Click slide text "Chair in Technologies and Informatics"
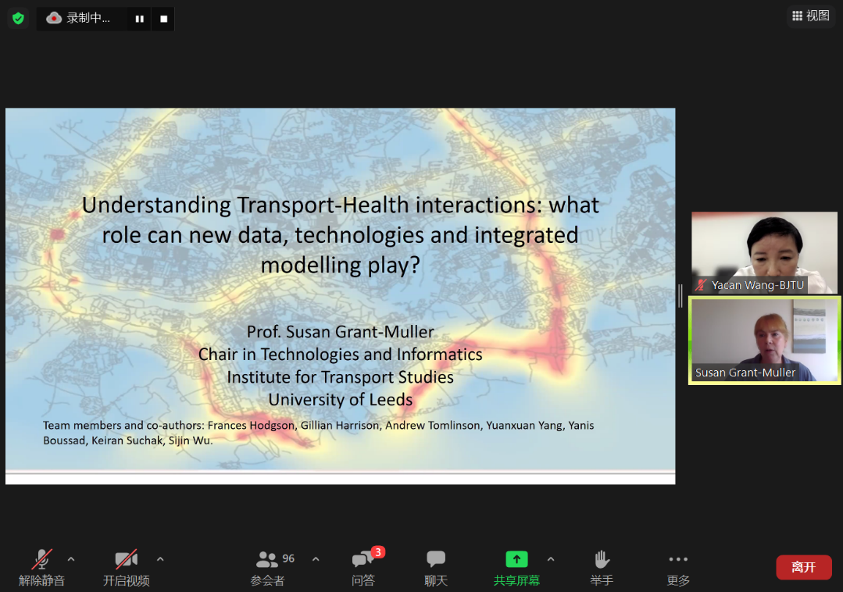The height and width of the screenshot is (592, 843). pyautogui.click(x=341, y=355)
